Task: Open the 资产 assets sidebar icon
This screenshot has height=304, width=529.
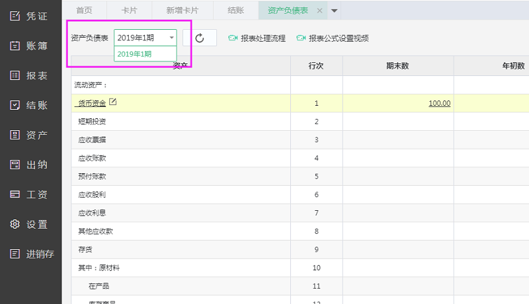Action: pos(15,135)
